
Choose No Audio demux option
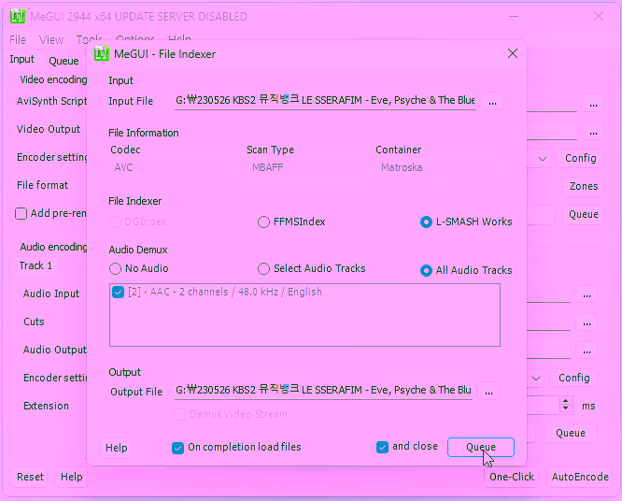[139, 269]
